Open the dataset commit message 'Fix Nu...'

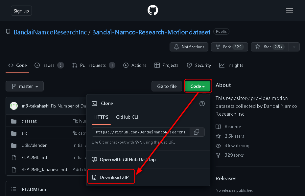79,121
